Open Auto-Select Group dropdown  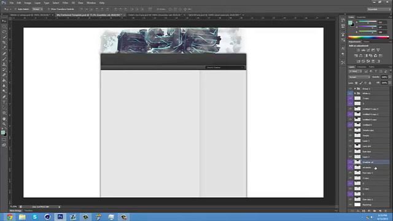[x=37, y=9]
